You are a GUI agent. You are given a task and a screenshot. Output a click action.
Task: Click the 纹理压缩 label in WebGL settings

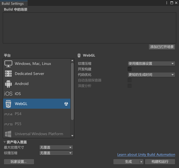point(85,64)
